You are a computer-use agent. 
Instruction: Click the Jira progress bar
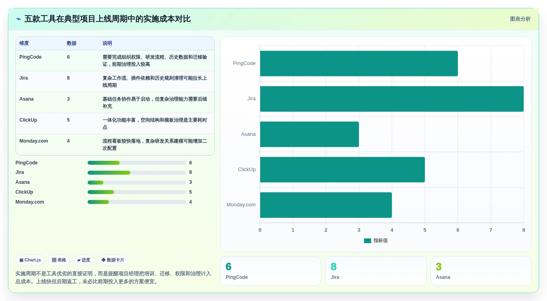pos(137,173)
